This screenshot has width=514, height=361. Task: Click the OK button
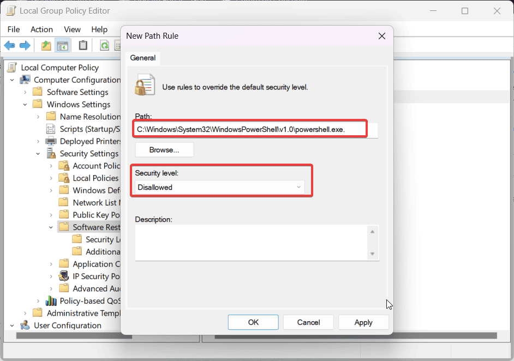click(253, 322)
